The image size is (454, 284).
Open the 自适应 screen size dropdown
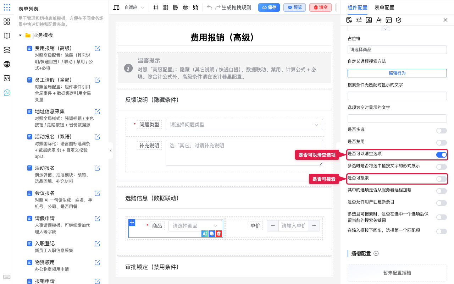click(134, 7)
